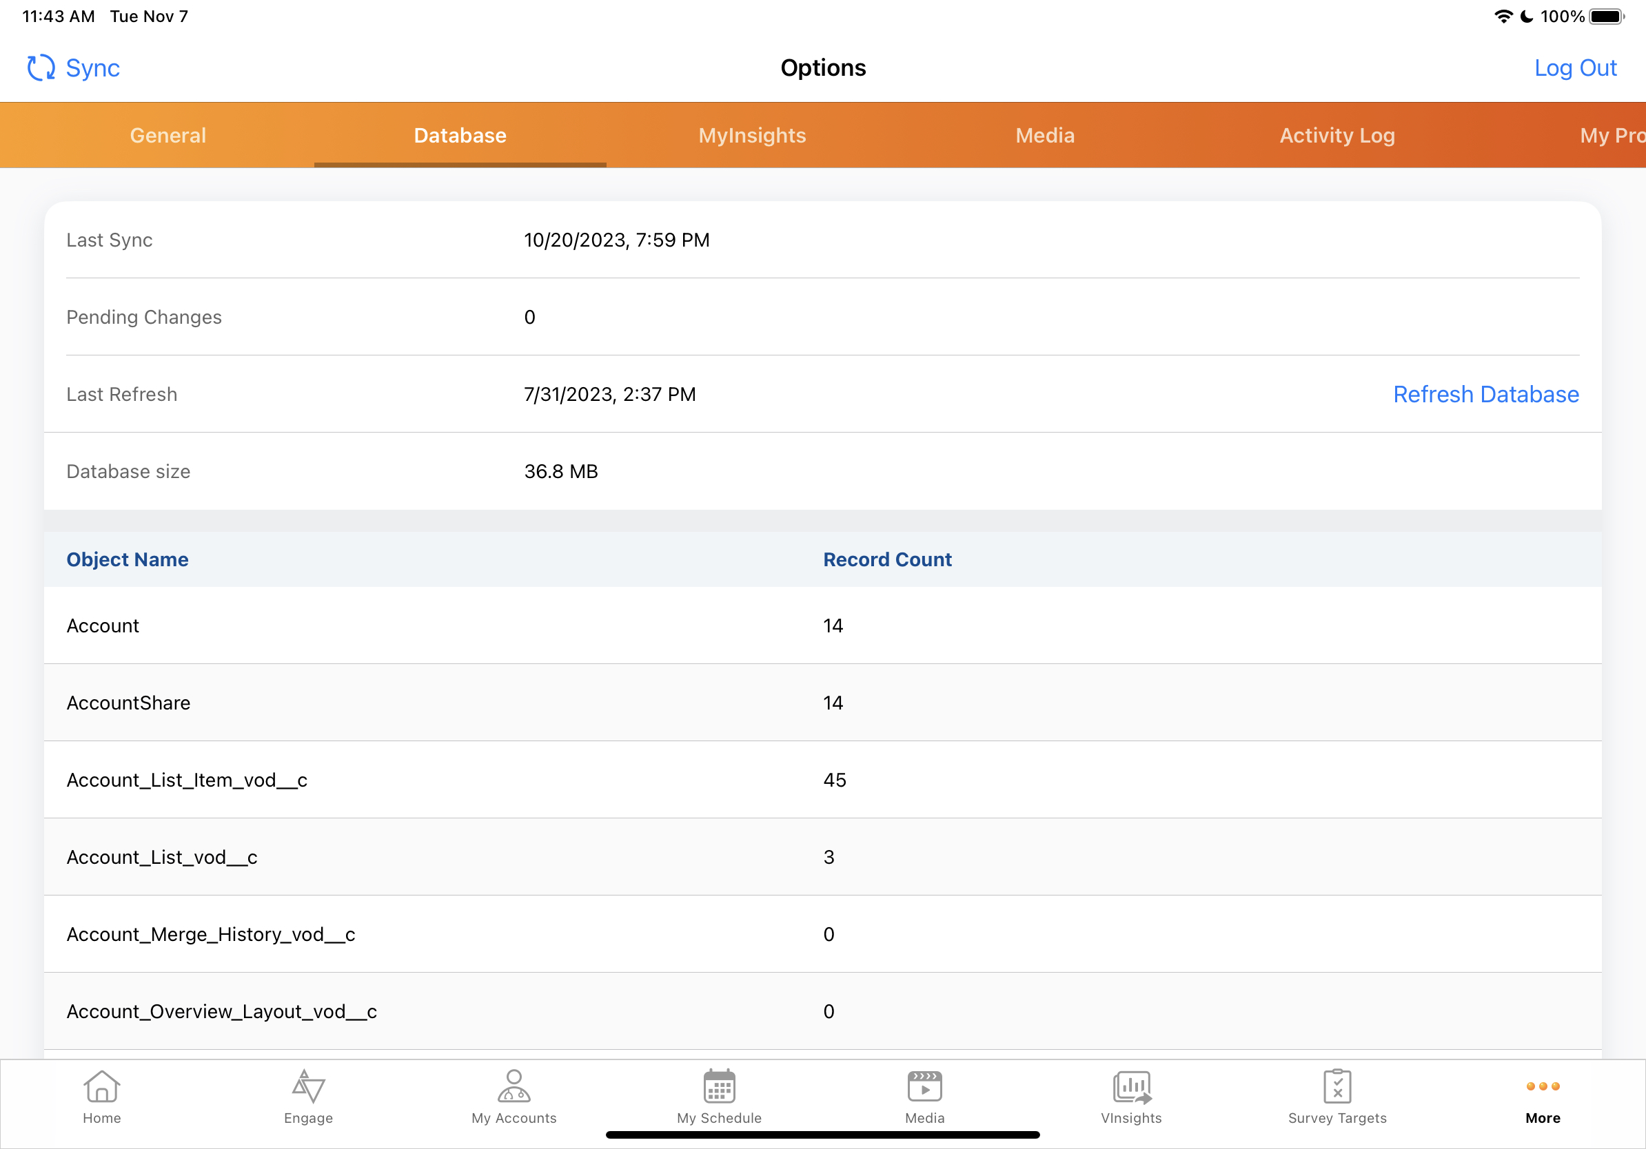The image size is (1646, 1149).
Task: Open the Engage icon in bottom bar
Action: point(308,1087)
